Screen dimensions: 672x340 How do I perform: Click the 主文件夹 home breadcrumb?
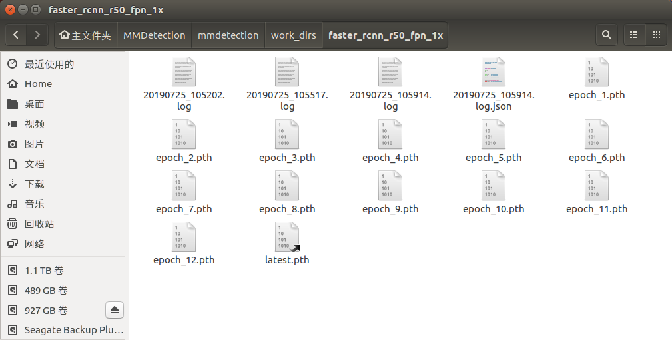click(85, 35)
